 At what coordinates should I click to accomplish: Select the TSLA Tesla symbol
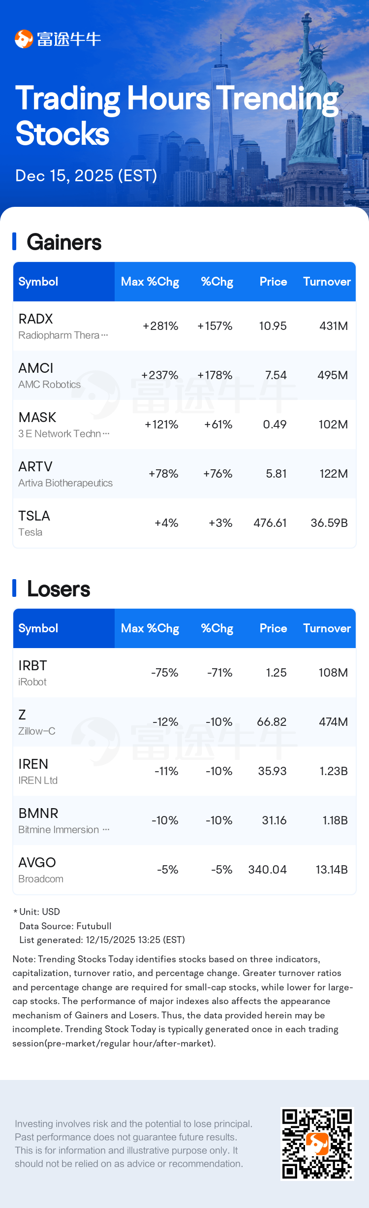pos(34,516)
